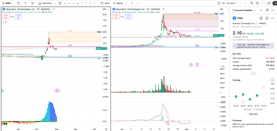Add a note using the pencil icon beside OPEN
Screen dimensions: 277x131
267,18
